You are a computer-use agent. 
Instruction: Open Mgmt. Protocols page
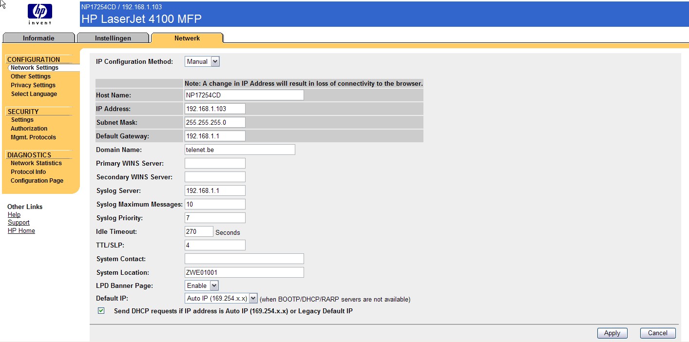point(34,137)
